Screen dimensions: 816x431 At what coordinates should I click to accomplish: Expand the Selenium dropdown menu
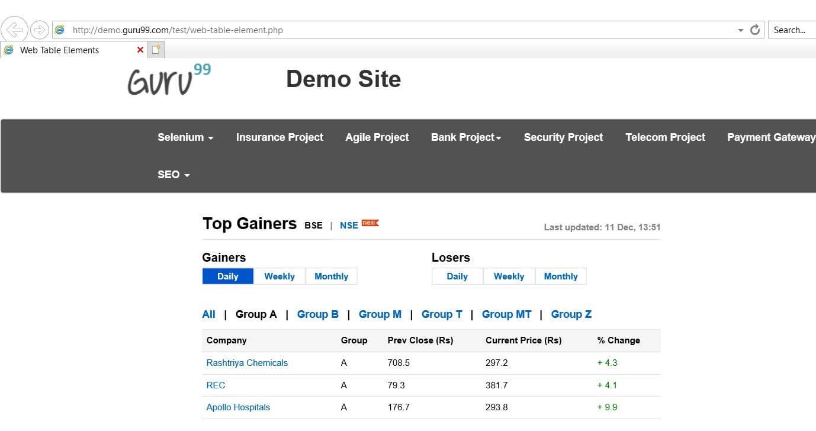click(x=185, y=137)
